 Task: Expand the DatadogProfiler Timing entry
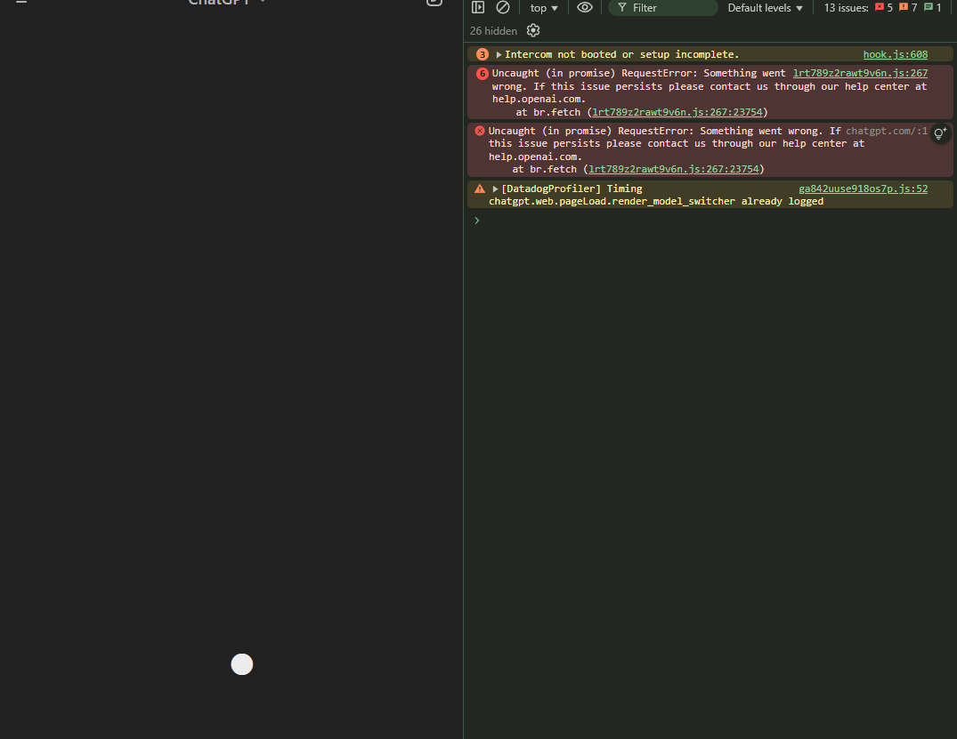pos(497,188)
